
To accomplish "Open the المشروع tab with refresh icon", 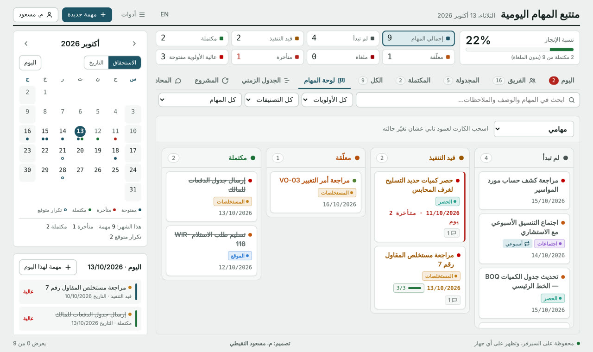I will coord(212,81).
